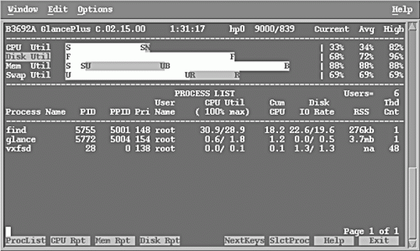Click the Exit softkey
This screenshot has height=251, width=420.
point(379,241)
